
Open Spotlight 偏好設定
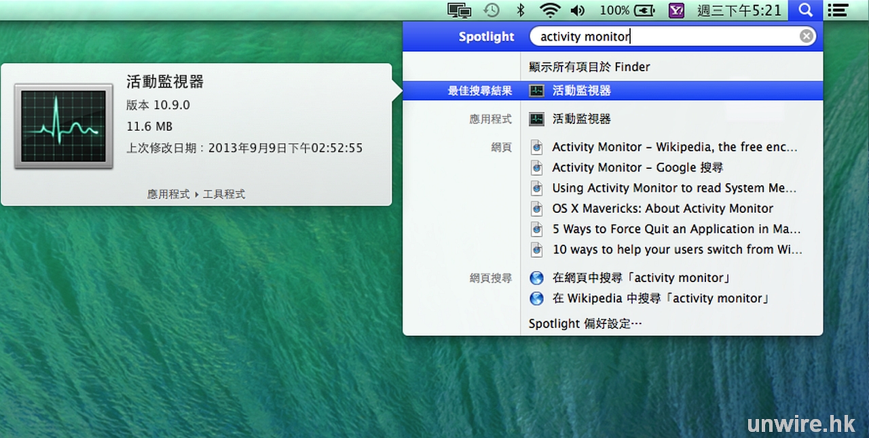[x=585, y=323]
